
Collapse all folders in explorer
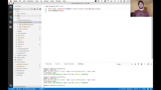[40, 9]
